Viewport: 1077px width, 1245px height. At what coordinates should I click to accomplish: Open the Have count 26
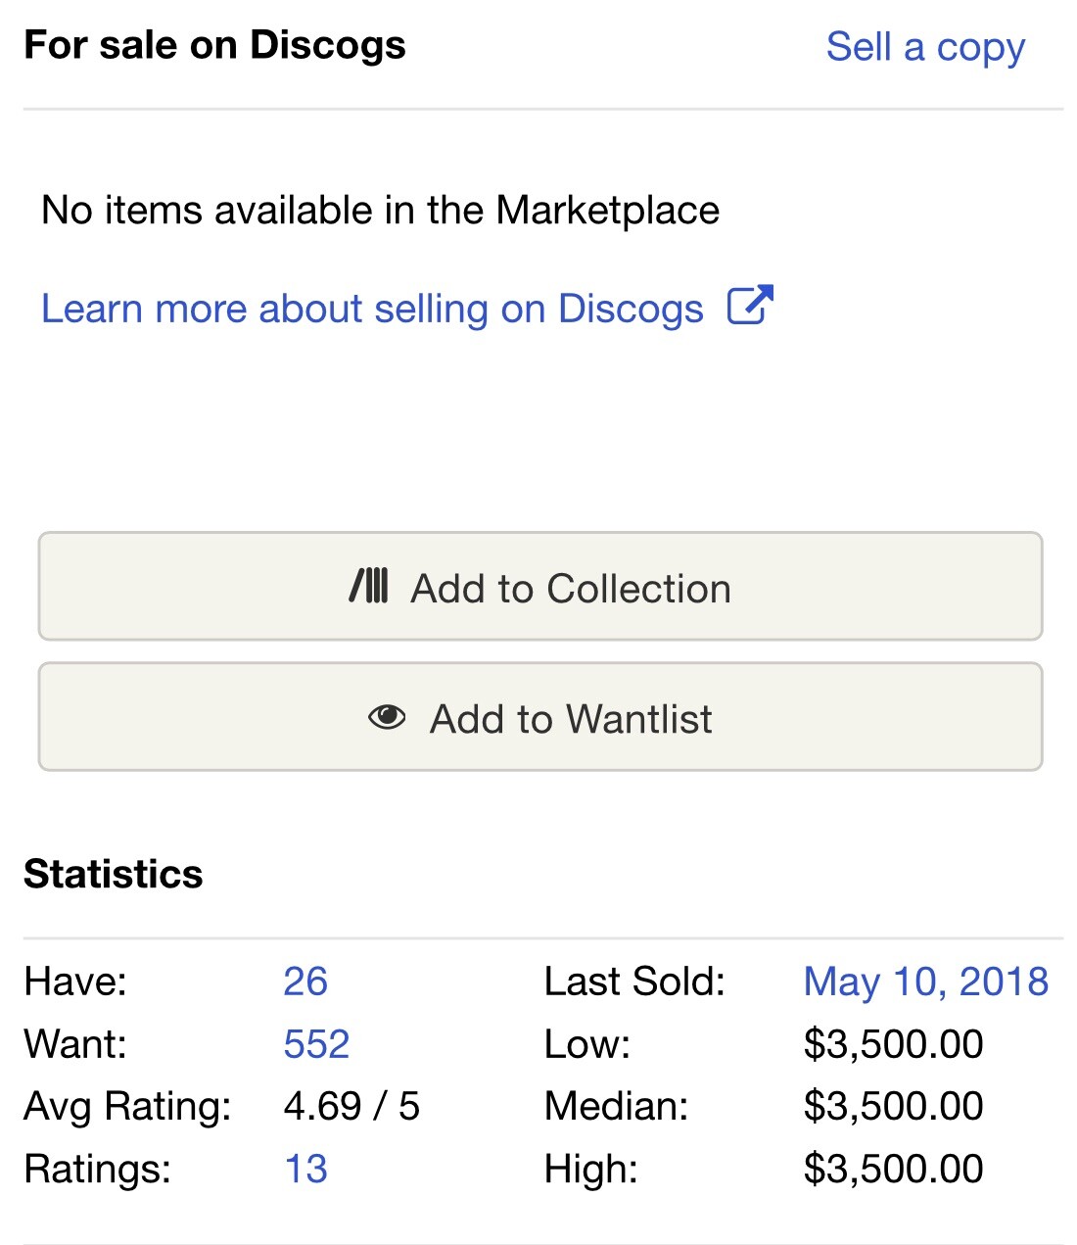click(x=305, y=982)
